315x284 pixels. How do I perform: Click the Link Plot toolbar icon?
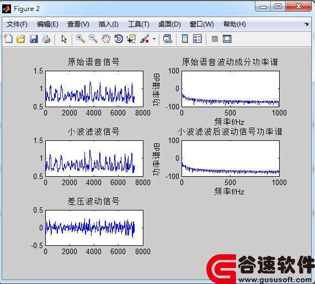167,39
